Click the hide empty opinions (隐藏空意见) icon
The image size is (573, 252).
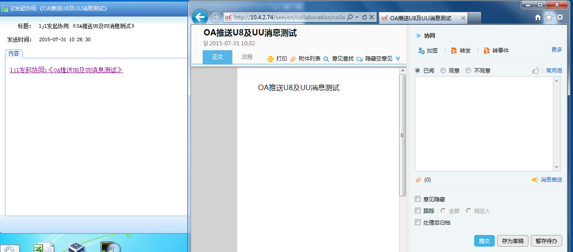tap(360, 59)
